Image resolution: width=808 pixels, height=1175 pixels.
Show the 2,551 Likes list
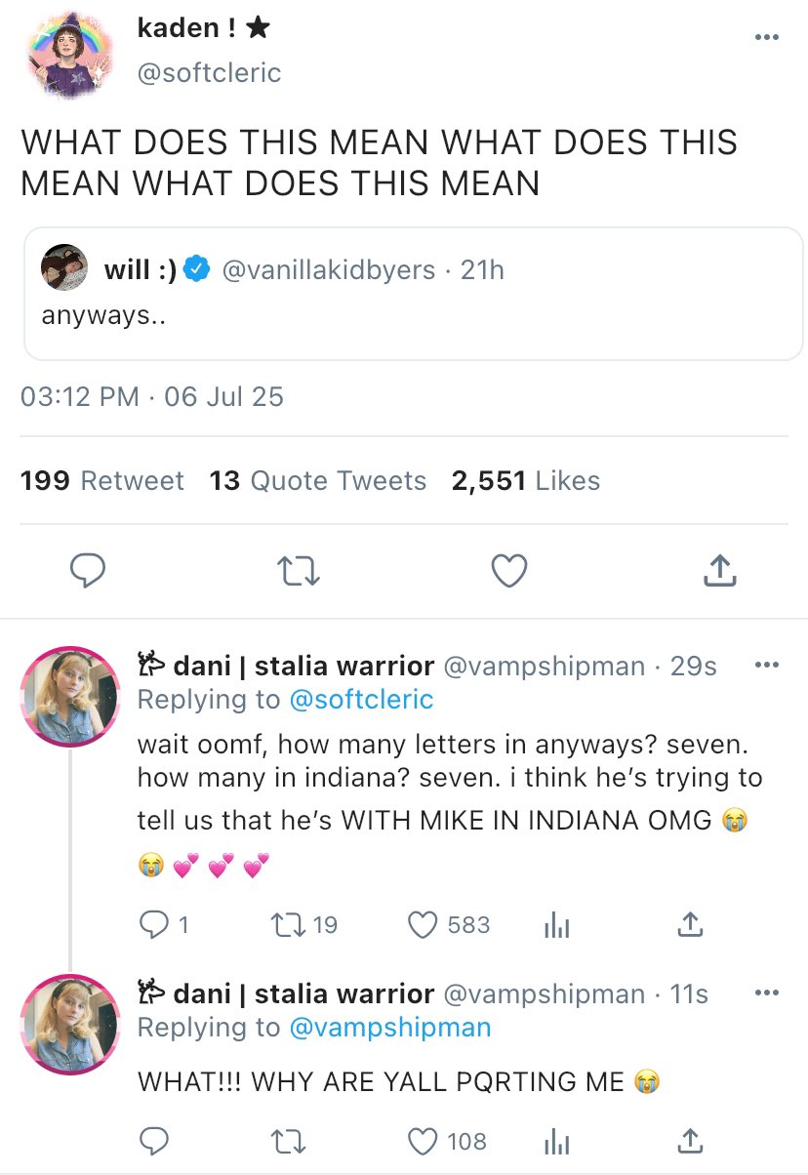[525, 481]
